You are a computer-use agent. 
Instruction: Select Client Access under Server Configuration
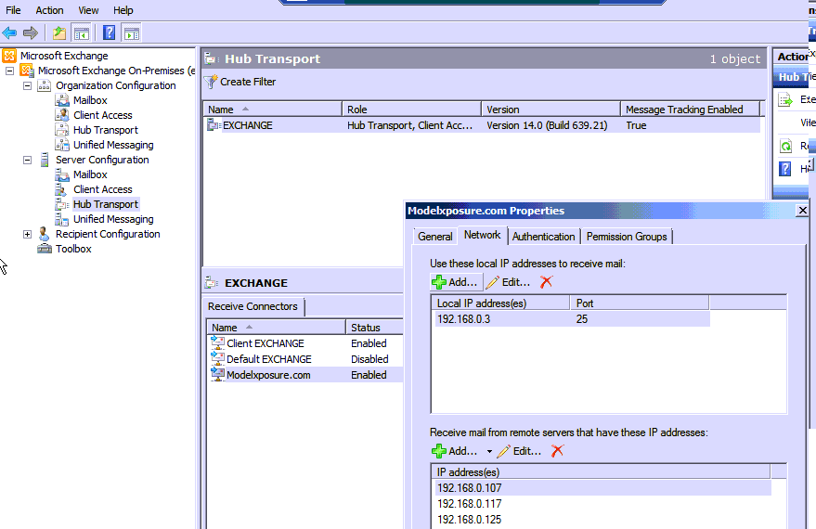102,189
